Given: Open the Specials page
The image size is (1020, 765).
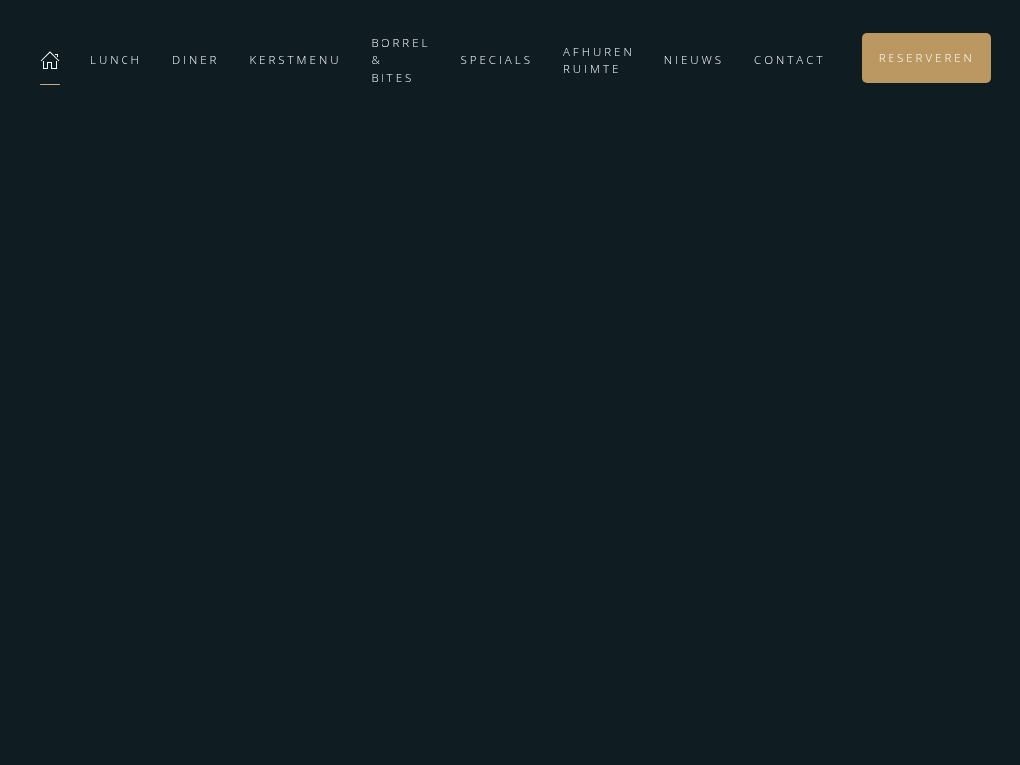Looking at the screenshot, I should [496, 60].
